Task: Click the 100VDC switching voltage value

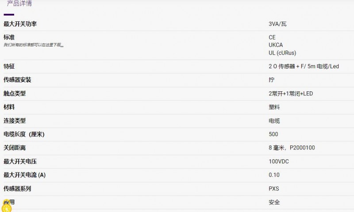Action: click(x=279, y=161)
